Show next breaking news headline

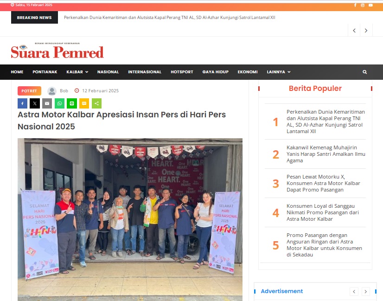(366, 30)
